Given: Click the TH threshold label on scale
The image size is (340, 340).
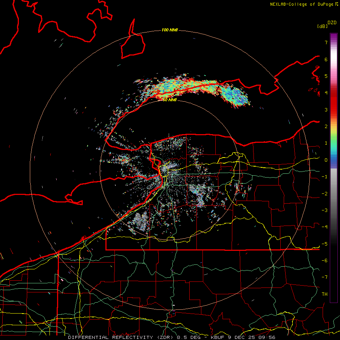Looking at the screenshot, I should pos(325,294).
